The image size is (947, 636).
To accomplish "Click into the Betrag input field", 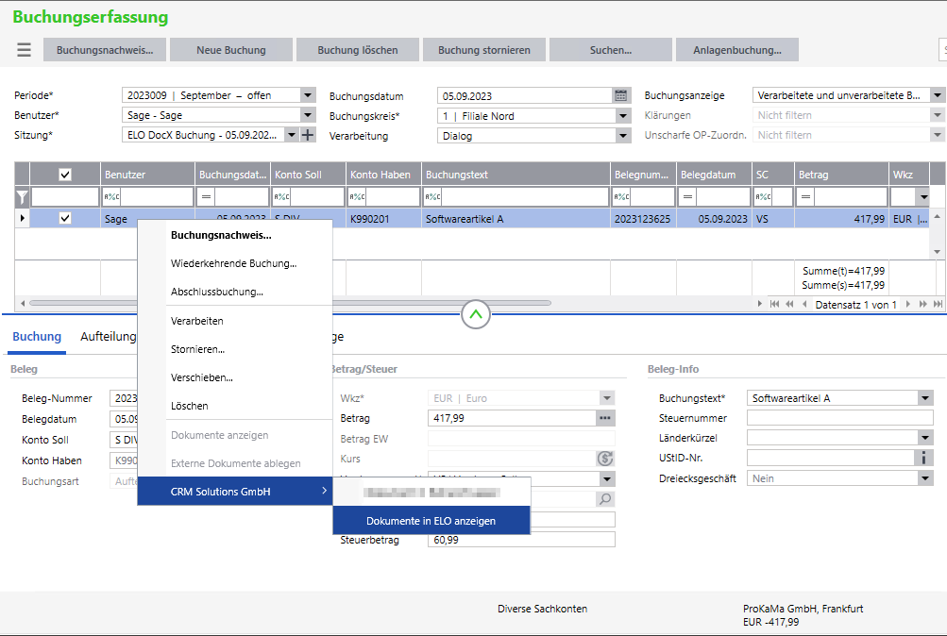I will coord(512,418).
